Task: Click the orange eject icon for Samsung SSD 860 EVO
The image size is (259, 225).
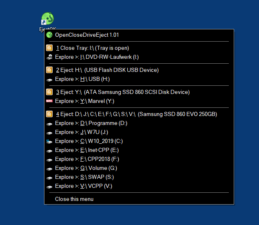Action: [49, 114]
